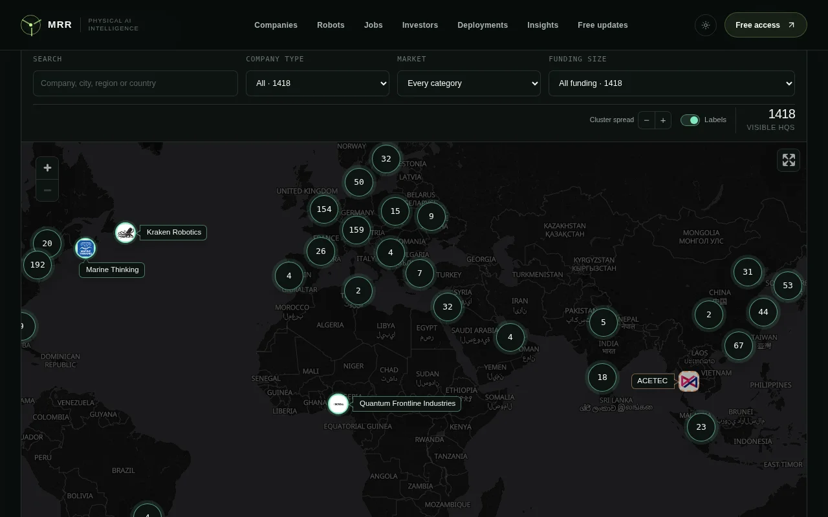Open the 18 cluster in southern India
Screen dimensions: 828x517
[x=602, y=377]
